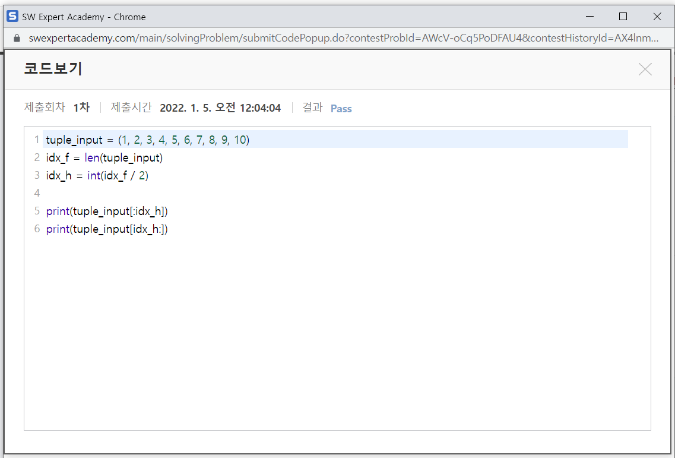Click line number 3 in code gutter

[x=37, y=175]
